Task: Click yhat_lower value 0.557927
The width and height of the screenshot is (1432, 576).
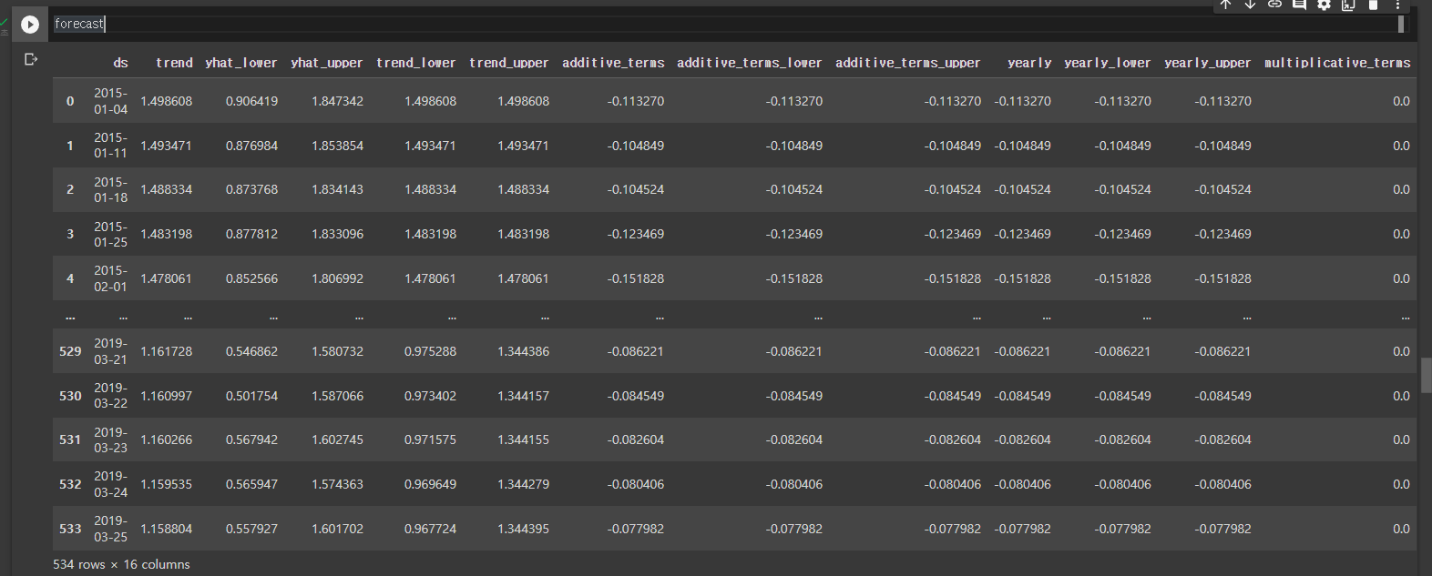Action: [x=251, y=529]
